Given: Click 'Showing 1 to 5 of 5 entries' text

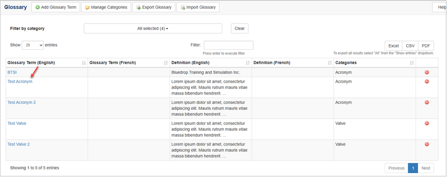Looking at the screenshot, I should tap(34, 168).
